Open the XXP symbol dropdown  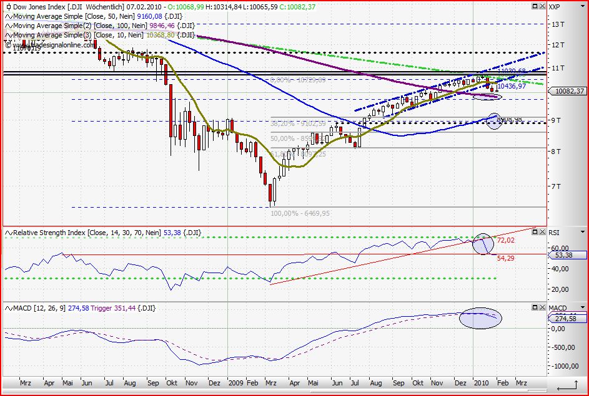click(582, 6)
